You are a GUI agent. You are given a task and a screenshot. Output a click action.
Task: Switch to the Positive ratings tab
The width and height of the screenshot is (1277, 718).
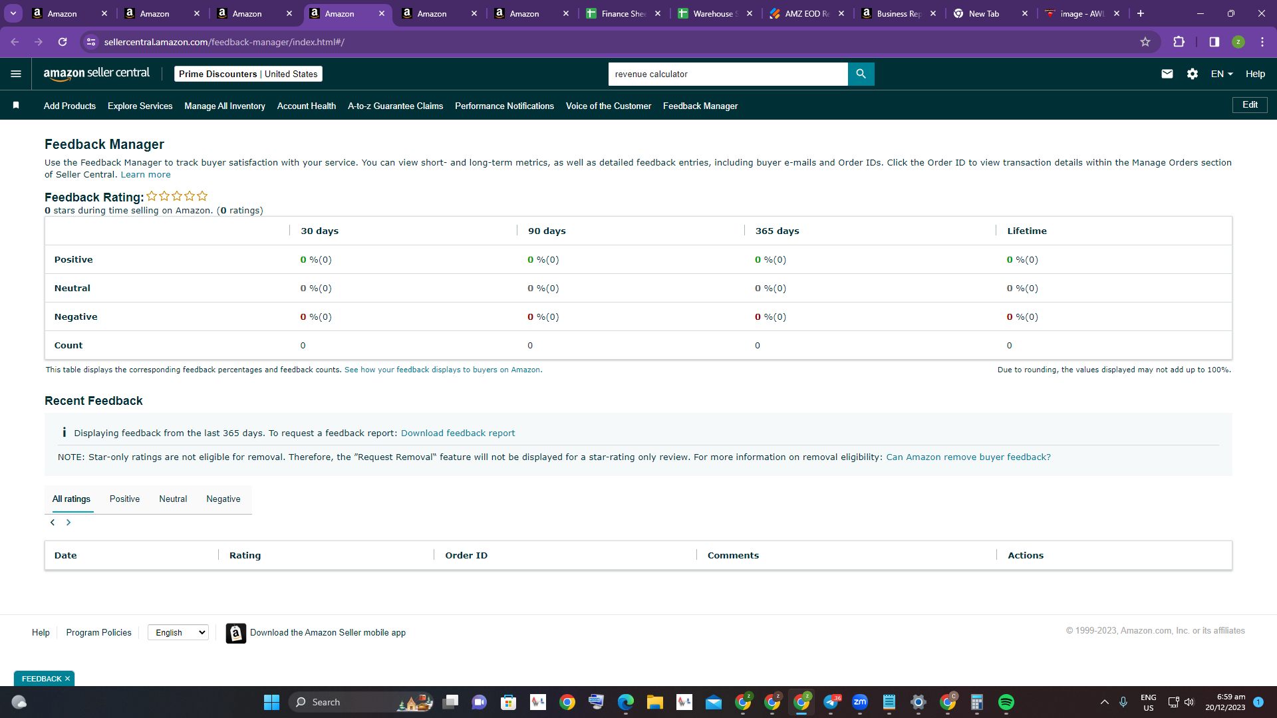[x=124, y=499]
